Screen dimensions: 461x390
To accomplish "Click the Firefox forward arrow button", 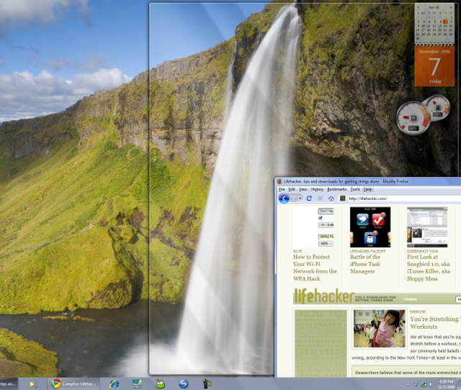I will pos(294,199).
